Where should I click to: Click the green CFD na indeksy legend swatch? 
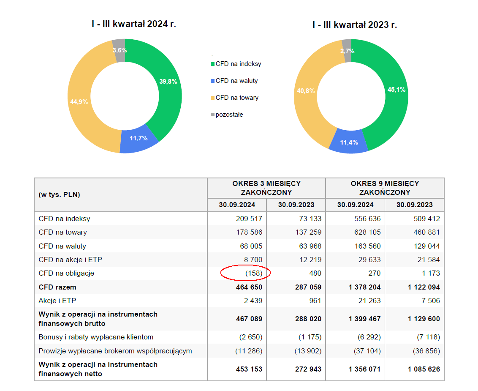click(x=212, y=64)
